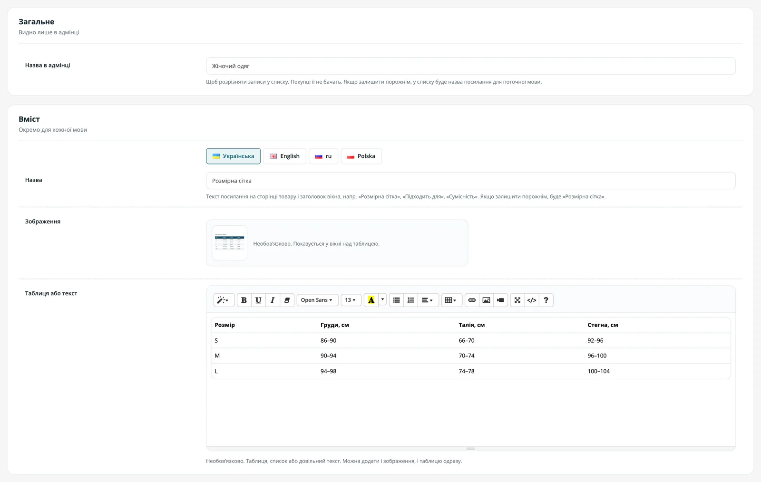This screenshot has width=761, height=482.
Task: Open the font size 13 dropdown
Action: coord(351,300)
